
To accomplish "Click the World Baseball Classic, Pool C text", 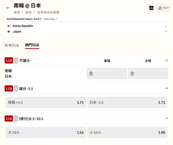I will (24, 19).
